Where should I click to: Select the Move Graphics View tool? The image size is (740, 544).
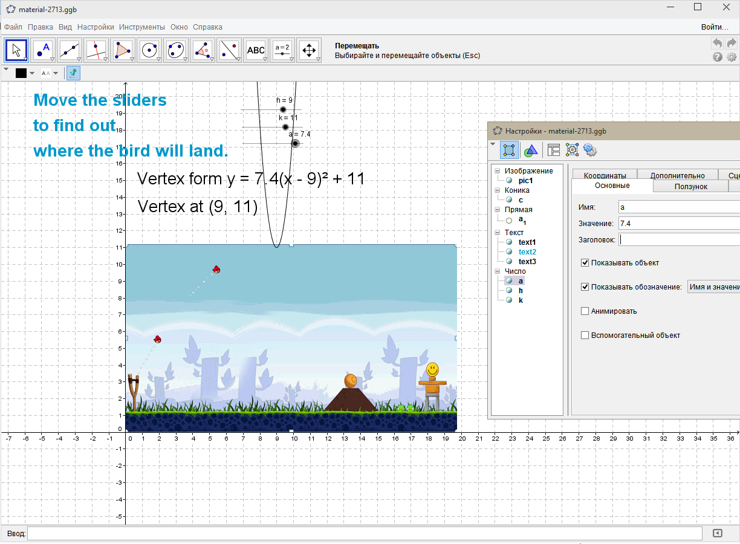(x=310, y=50)
